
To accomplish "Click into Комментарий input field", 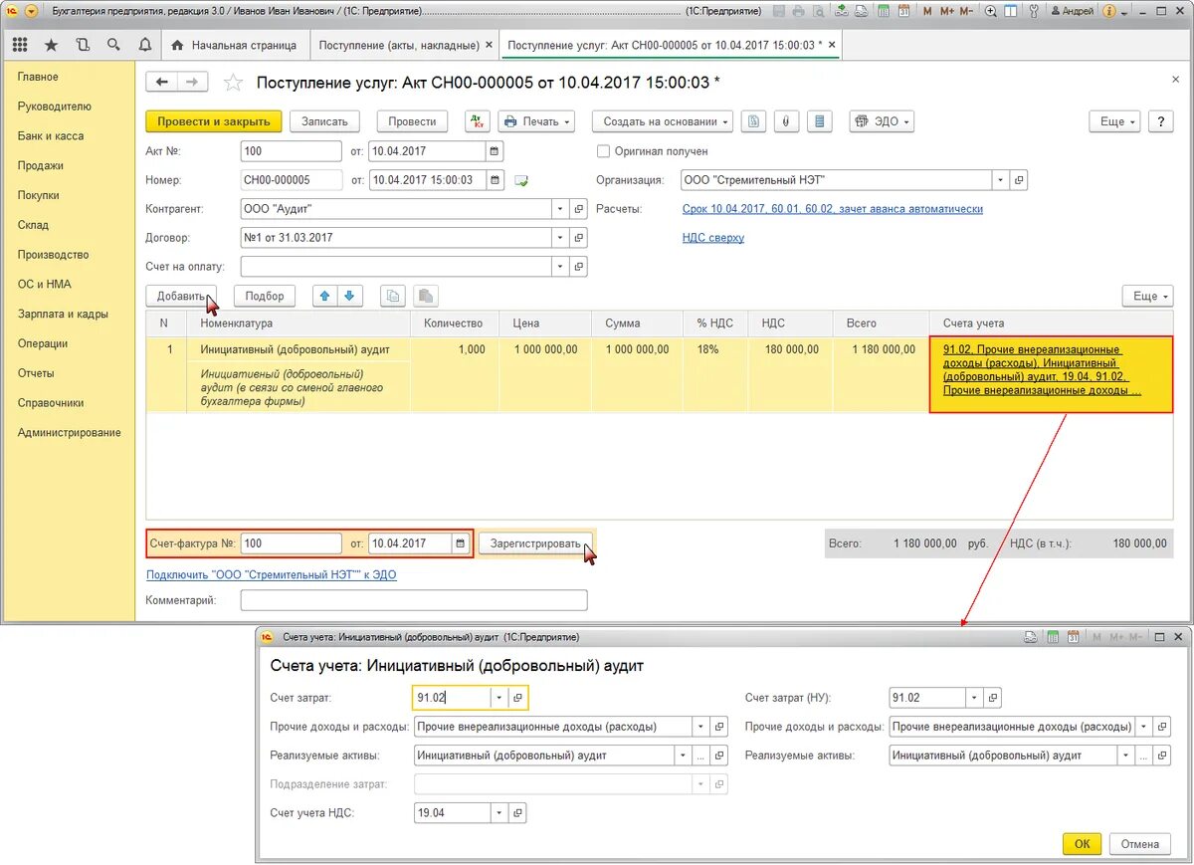I will 414,600.
